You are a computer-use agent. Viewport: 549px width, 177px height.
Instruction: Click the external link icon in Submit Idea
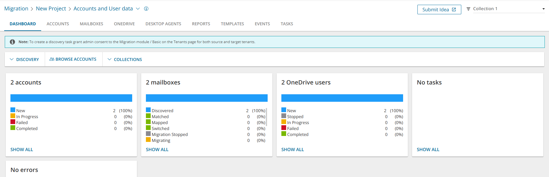click(454, 10)
